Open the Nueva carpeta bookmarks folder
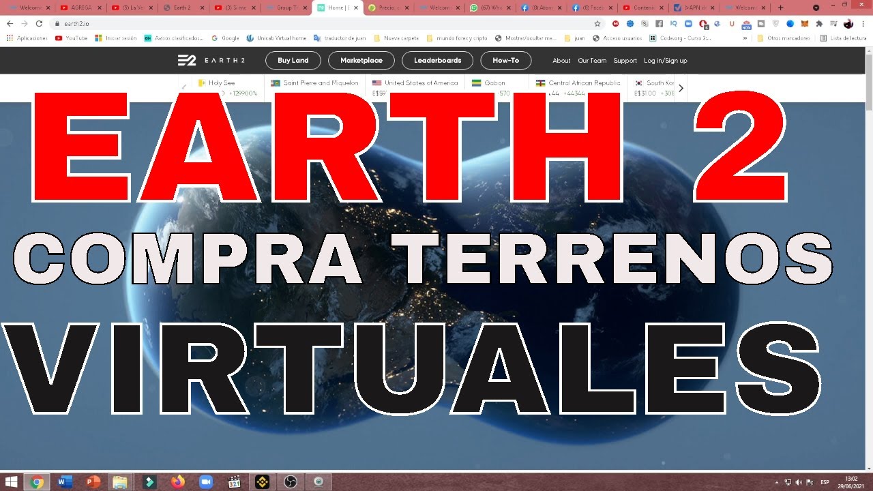 (396, 38)
